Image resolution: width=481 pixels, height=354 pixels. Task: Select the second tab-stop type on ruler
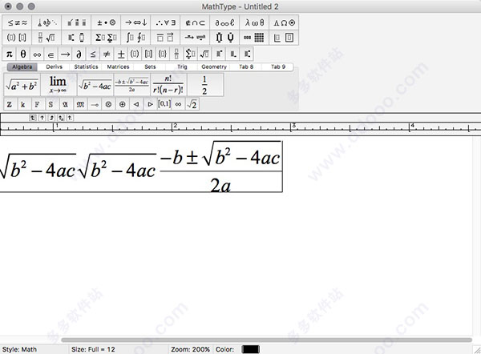[x=42, y=118]
